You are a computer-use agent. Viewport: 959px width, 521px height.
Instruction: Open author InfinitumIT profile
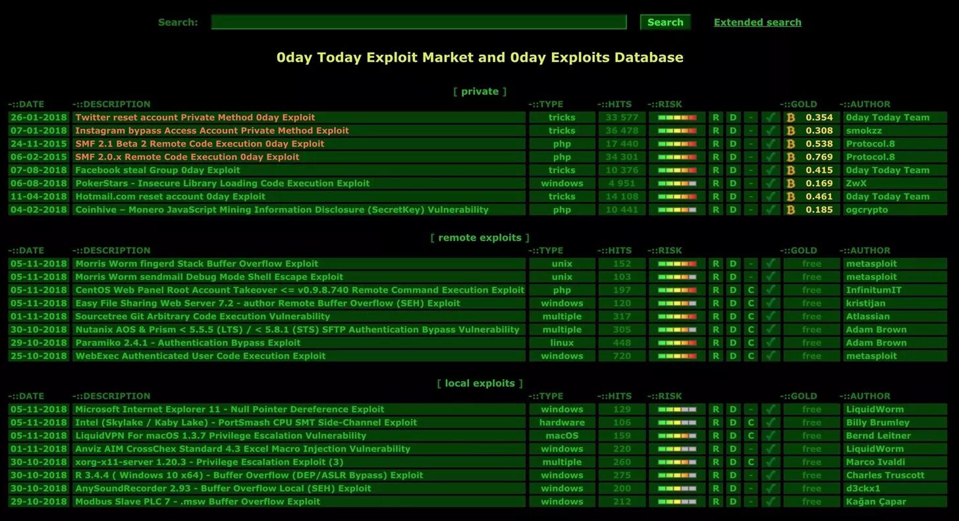[874, 290]
